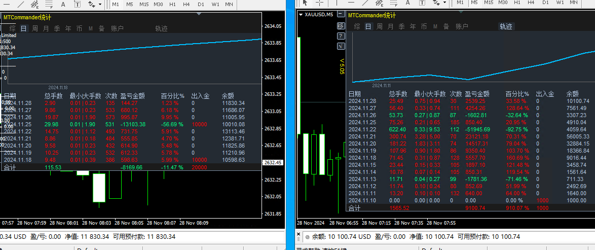
Task: Select Text (A) tool in right window toolbar
Action: [408, 3]
